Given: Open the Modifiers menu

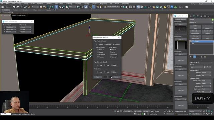Looking at the screenshot, I should (x=40, y=4).
